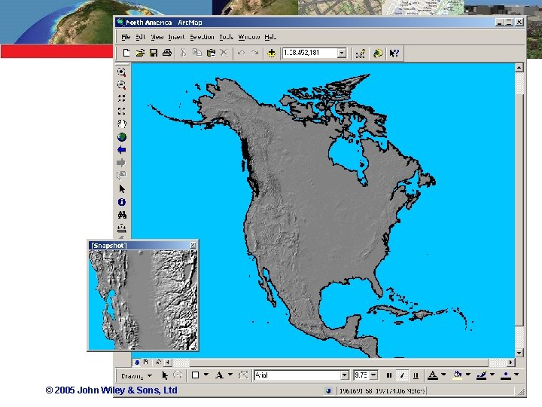Apply the fill color bucket
Image resolution: width=542 pixels, height=407 pixels.
458,375
